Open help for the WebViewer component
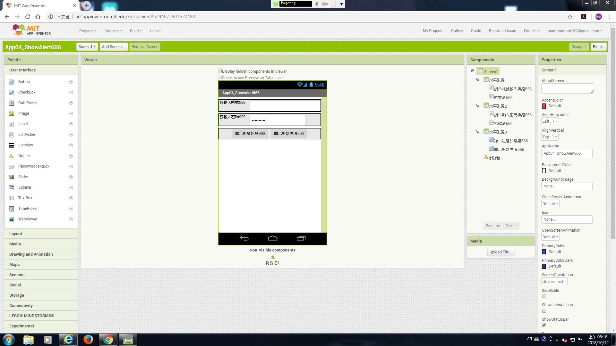The width and height of the screenshot is (616, 346). pos(71,219)
